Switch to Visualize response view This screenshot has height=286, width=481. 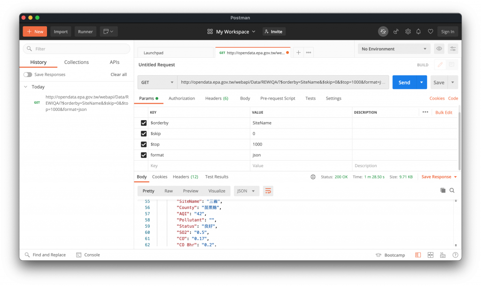click(217, 191)
